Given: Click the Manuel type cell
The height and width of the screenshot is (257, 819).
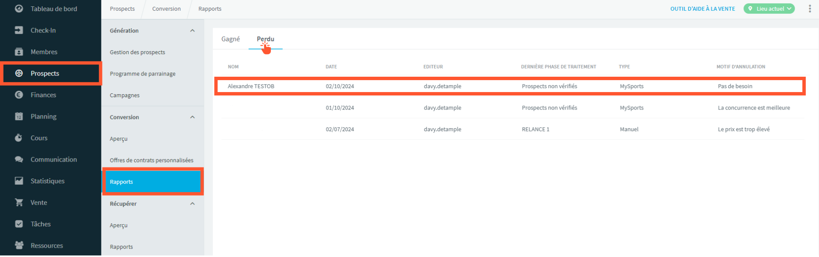Looking at the screenshot, I should click(629, 129).
